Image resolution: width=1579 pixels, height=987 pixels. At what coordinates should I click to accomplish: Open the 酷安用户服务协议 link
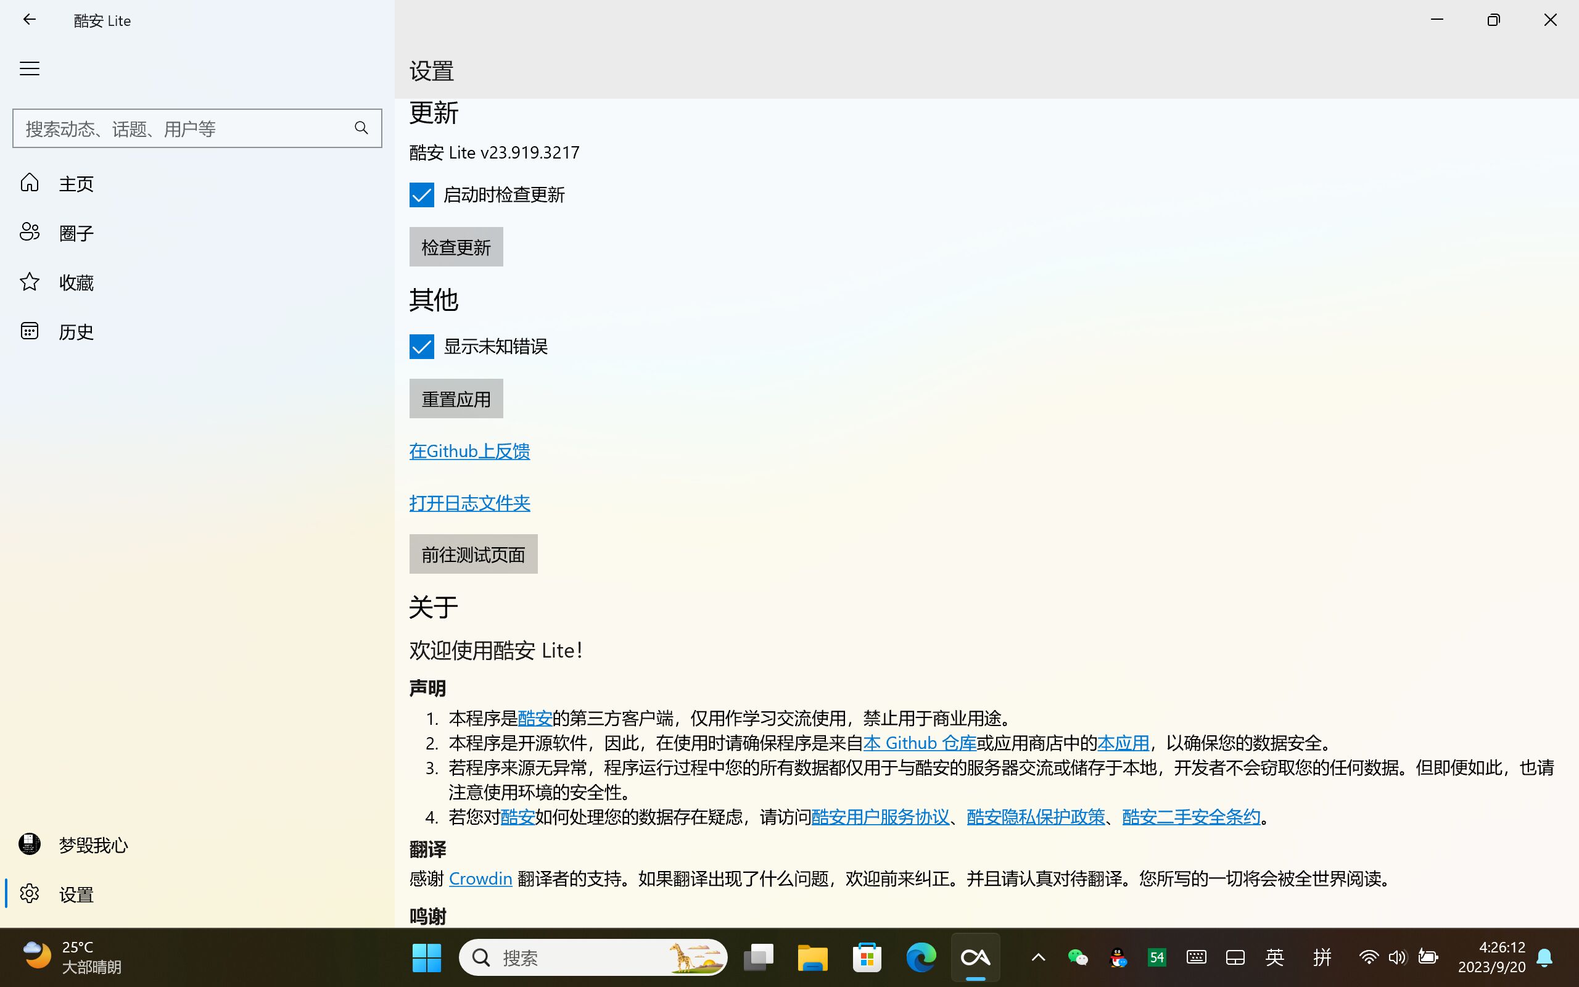[x=880, y=817]
